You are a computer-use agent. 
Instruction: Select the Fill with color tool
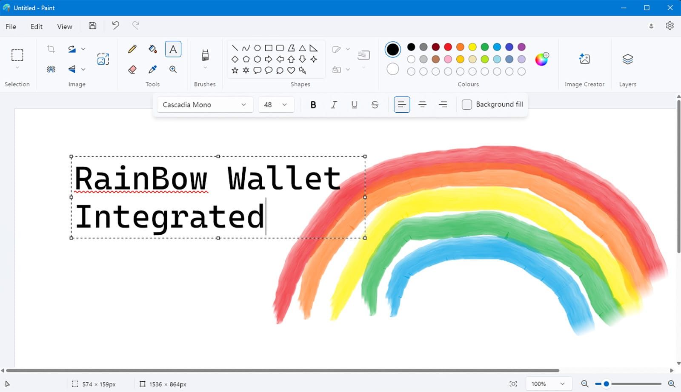tap(152, 49)
